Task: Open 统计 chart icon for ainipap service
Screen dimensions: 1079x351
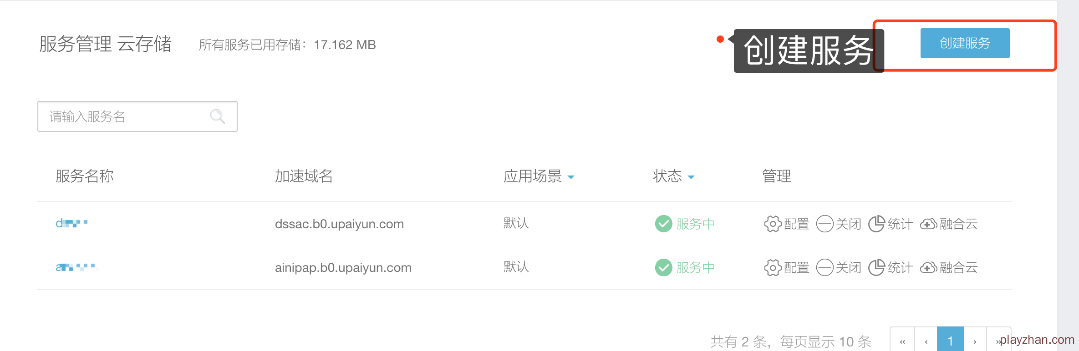Action: pyautogui.click(x=876, y=267)
